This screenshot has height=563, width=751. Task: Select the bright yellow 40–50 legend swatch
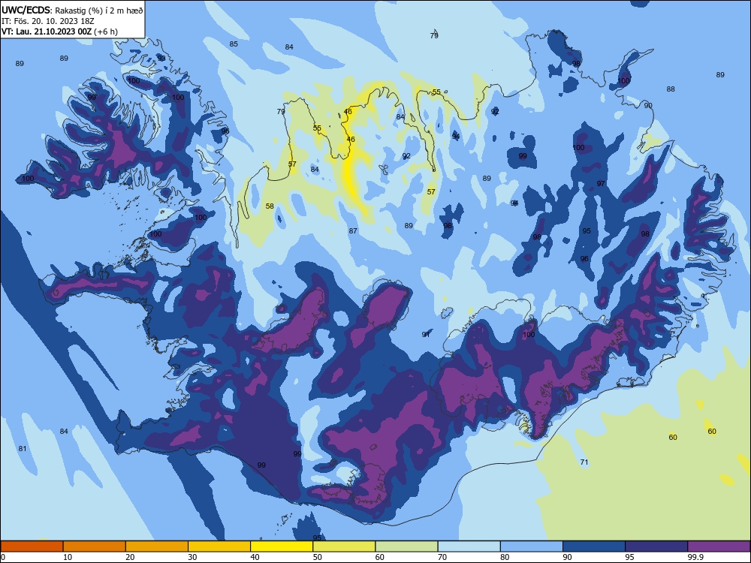282,546
